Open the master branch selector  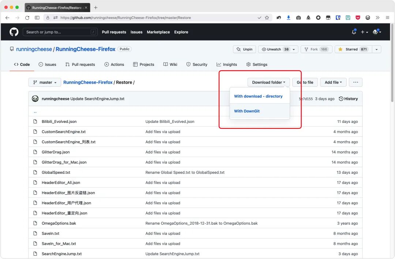click(45, 82)
